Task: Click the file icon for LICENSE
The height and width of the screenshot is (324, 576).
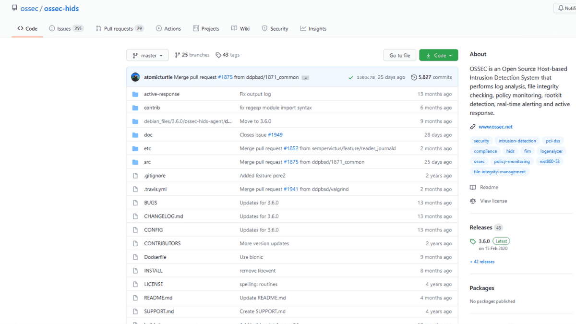Action: tap(135, 284)
